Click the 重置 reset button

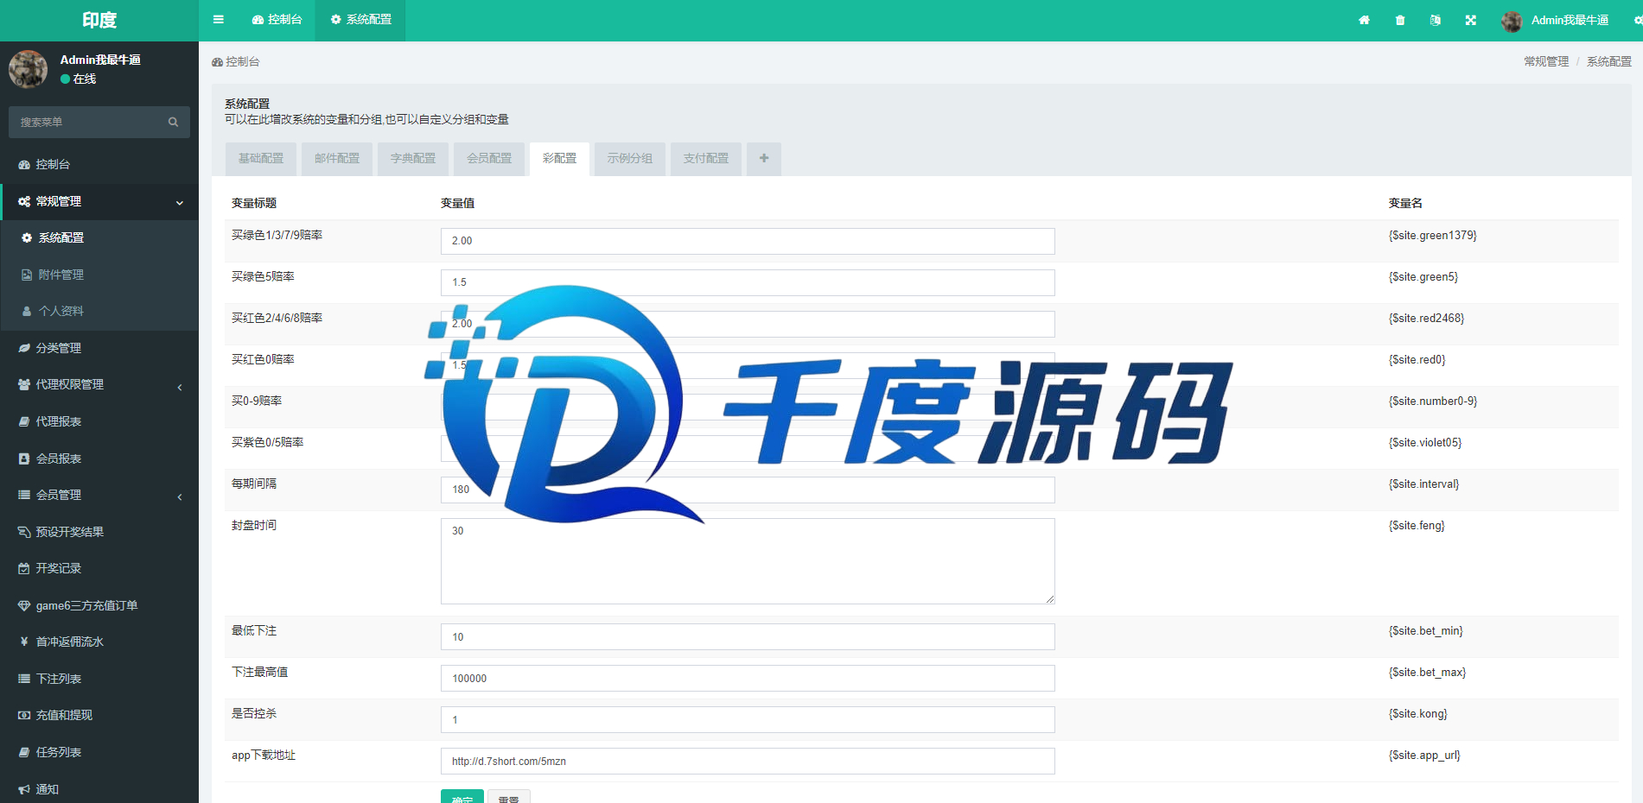[x=509, y=798]
